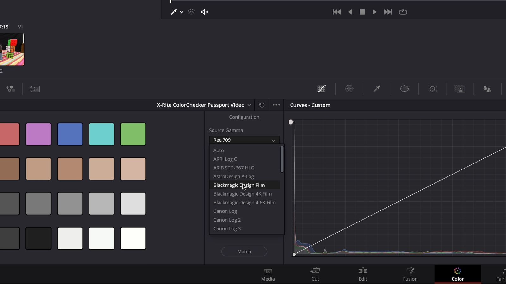The height and width of the screenshot is (284, 506).
Task: Click the blue chart swatch
Action: point(70,134)
